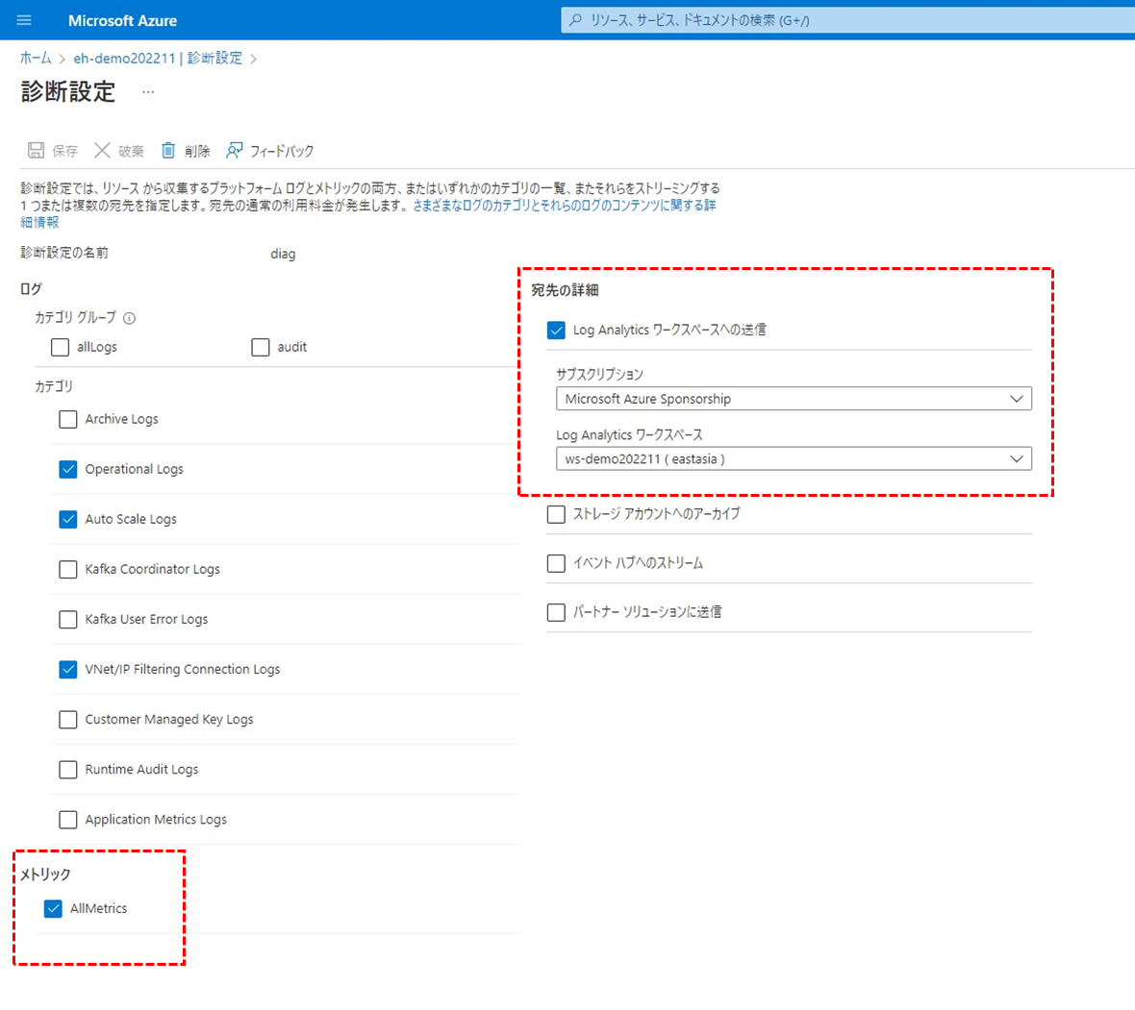Click the delete trash can icon
The width and height of the screenshot is (1135, 1010).
(168, 150)
